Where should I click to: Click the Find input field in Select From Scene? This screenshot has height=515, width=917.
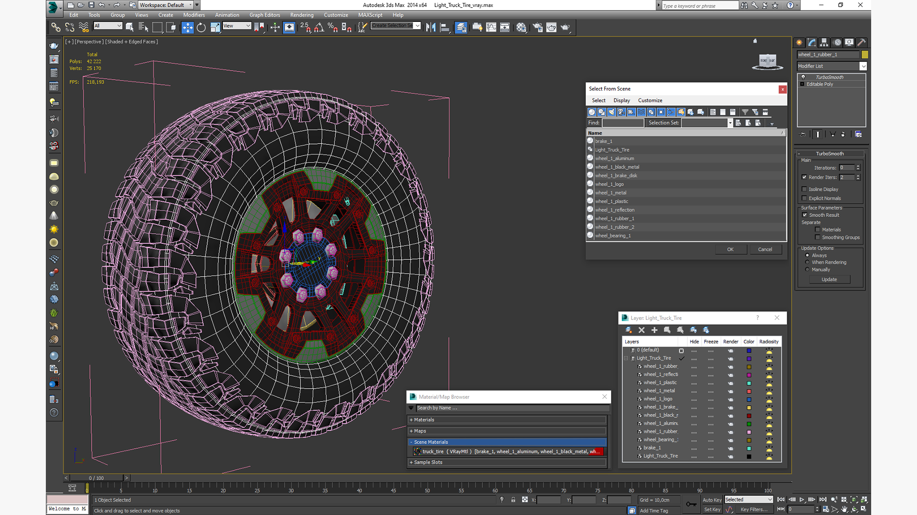[x=623, y=123]
